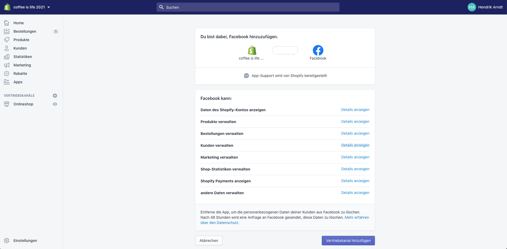Viewport: 507px width, 249px height.
Task: Click the Produkte price-tag icon
Action: 6,40
